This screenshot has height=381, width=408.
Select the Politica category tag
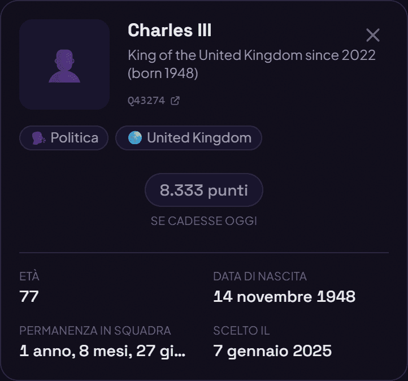click(x=64, y=138)
